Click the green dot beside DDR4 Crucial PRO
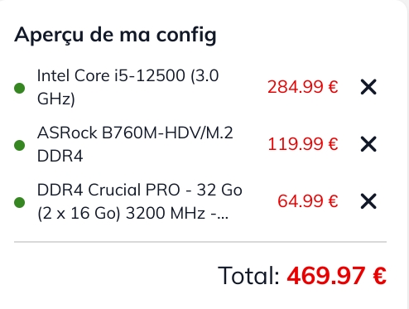Image resolution: width=409 pixels, height=309 pixels. (20, 202)
